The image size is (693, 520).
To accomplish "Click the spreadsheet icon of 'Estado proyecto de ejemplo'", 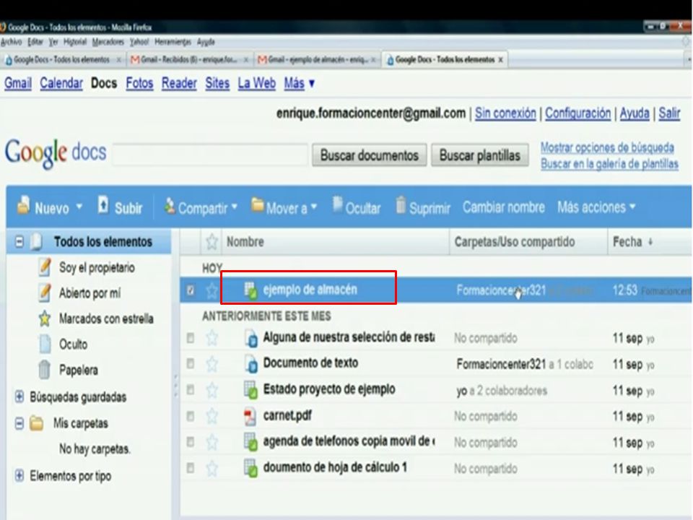I will pyautogui.click(x=250, y=390).
